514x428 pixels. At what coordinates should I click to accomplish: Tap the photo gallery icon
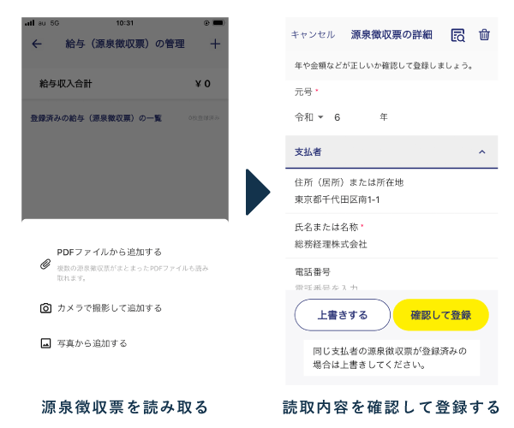(45, 343)
